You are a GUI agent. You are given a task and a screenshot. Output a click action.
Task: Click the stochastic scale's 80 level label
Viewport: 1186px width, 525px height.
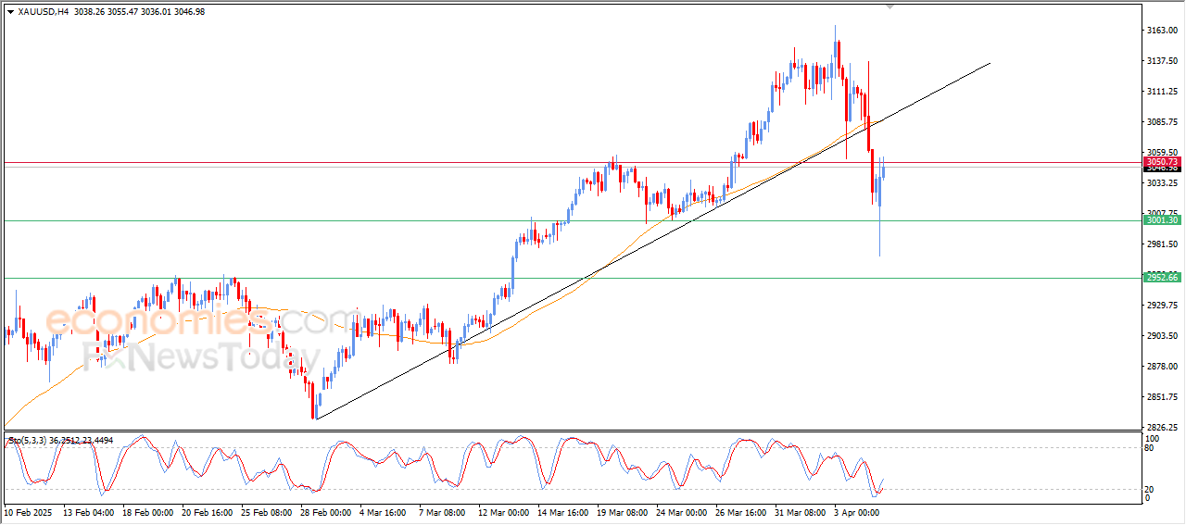click(1150, 448)
